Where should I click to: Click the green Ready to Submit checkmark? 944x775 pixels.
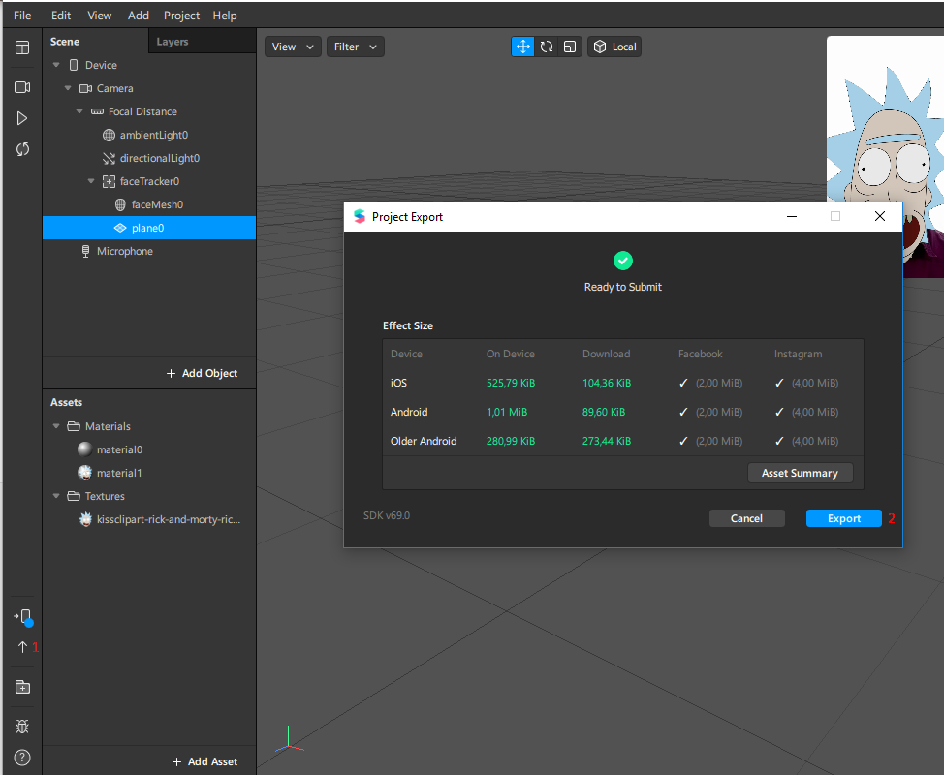pyautogui.click(x=622, y=261)
